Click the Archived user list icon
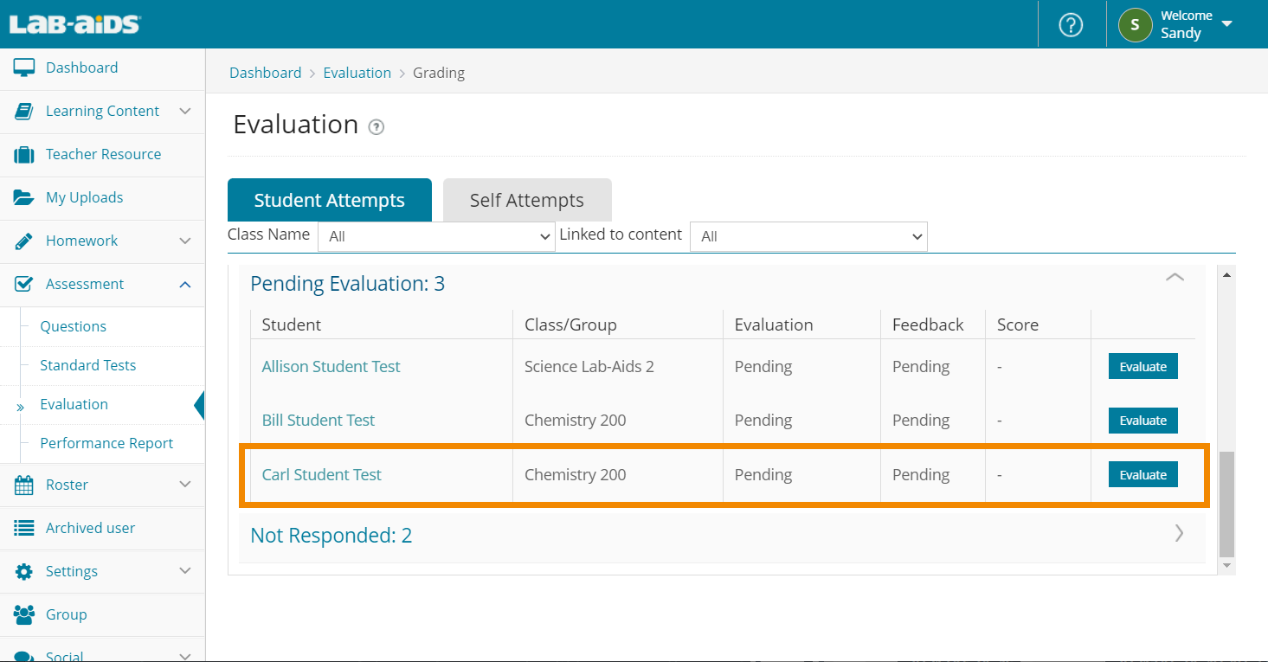The width and height of the screenshot is (1268, 662). point(23,528)
